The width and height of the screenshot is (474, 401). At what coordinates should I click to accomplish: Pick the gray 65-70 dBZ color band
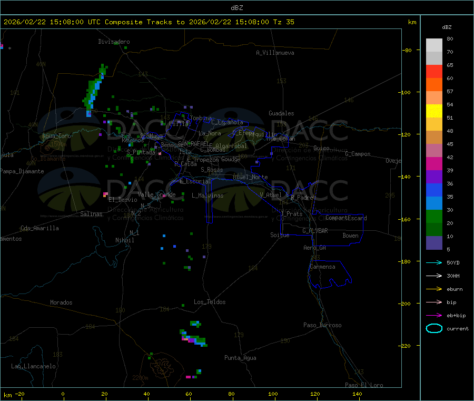(434, 58)
